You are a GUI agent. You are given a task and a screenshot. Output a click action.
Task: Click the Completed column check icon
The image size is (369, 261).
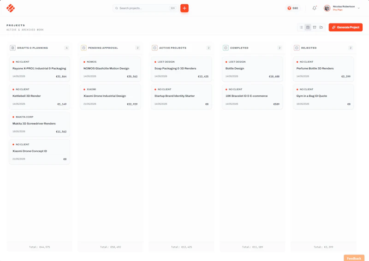click(x=226, y=48)
